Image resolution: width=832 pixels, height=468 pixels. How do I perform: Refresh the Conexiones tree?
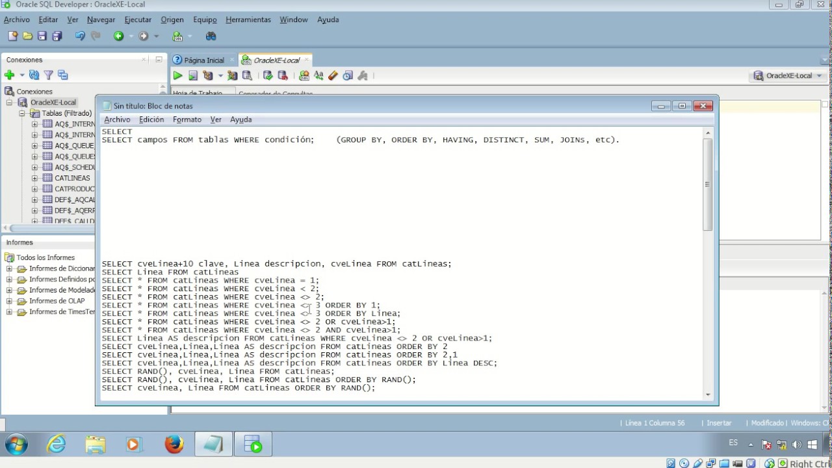pos(34,75)
